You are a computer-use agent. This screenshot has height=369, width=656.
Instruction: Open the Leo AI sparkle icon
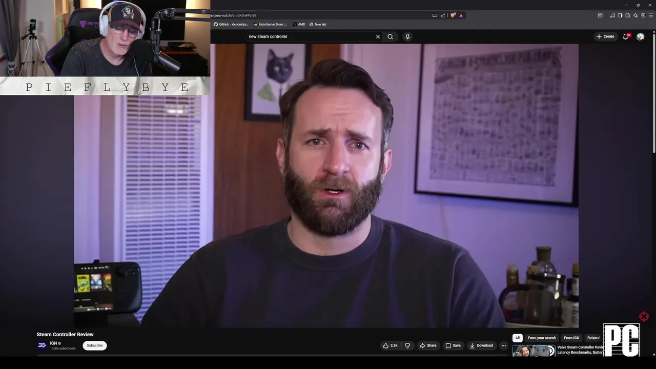(x=635, y=15)
